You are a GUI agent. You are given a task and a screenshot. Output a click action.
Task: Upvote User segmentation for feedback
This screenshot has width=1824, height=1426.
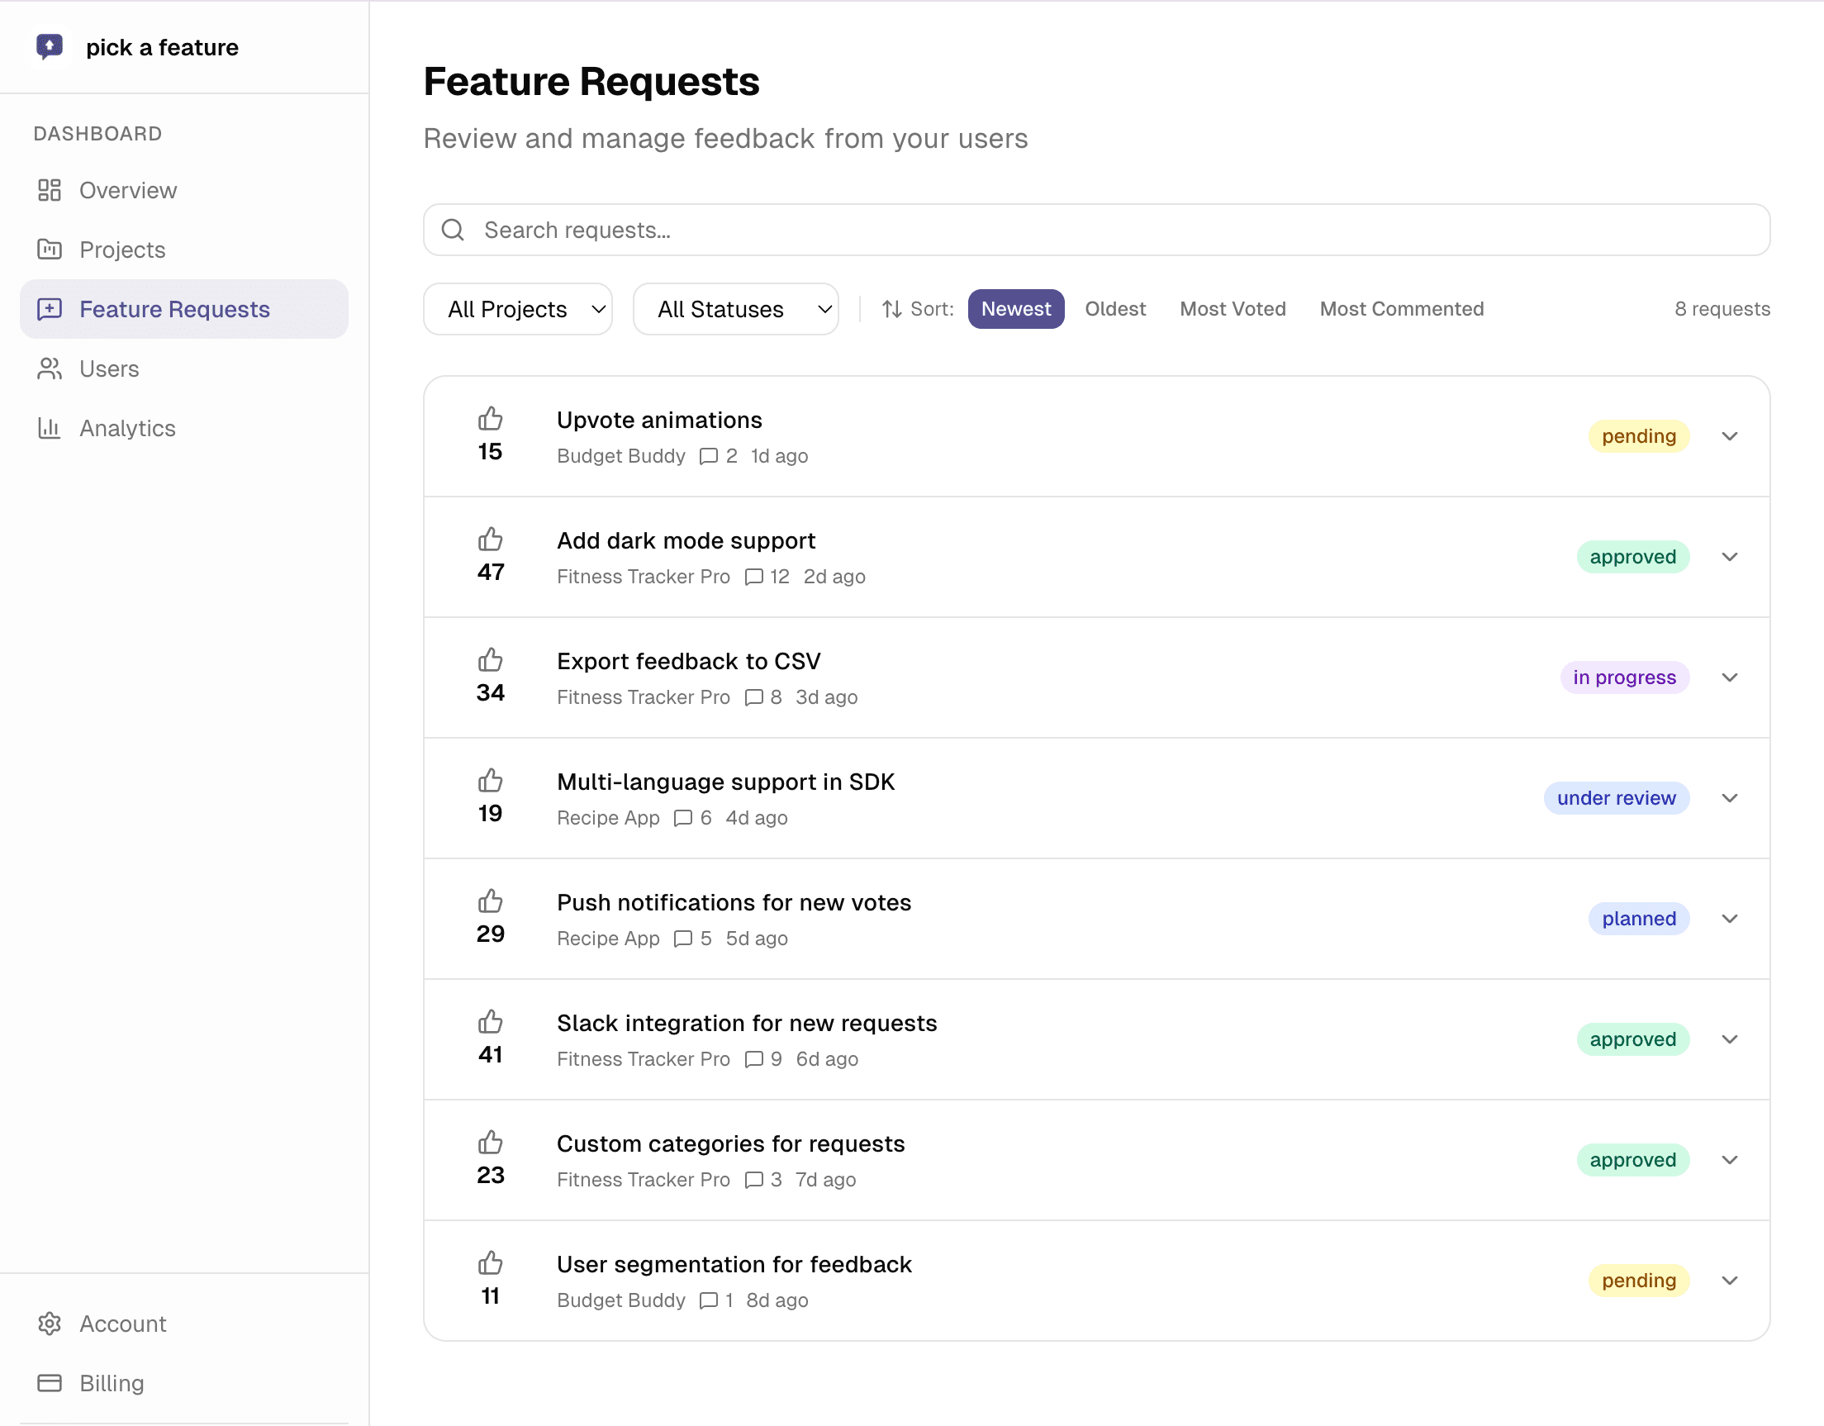click(490, 1262)
